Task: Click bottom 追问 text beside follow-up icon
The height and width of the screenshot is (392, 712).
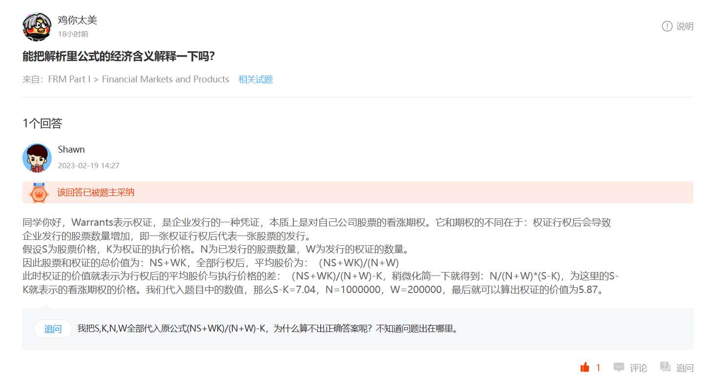Action: pos(685,368)
